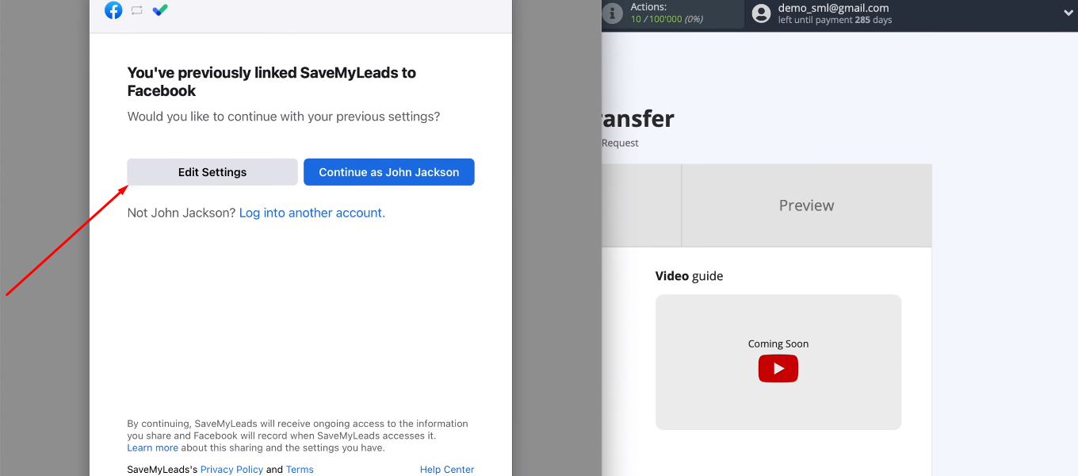
Task: Click the previously linked SaveMyLeads heading
Action: click(272, 82)
